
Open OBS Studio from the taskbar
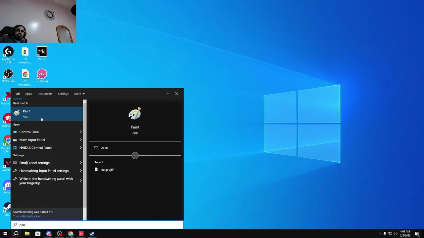pyautogui.click(x=60, y=234)
